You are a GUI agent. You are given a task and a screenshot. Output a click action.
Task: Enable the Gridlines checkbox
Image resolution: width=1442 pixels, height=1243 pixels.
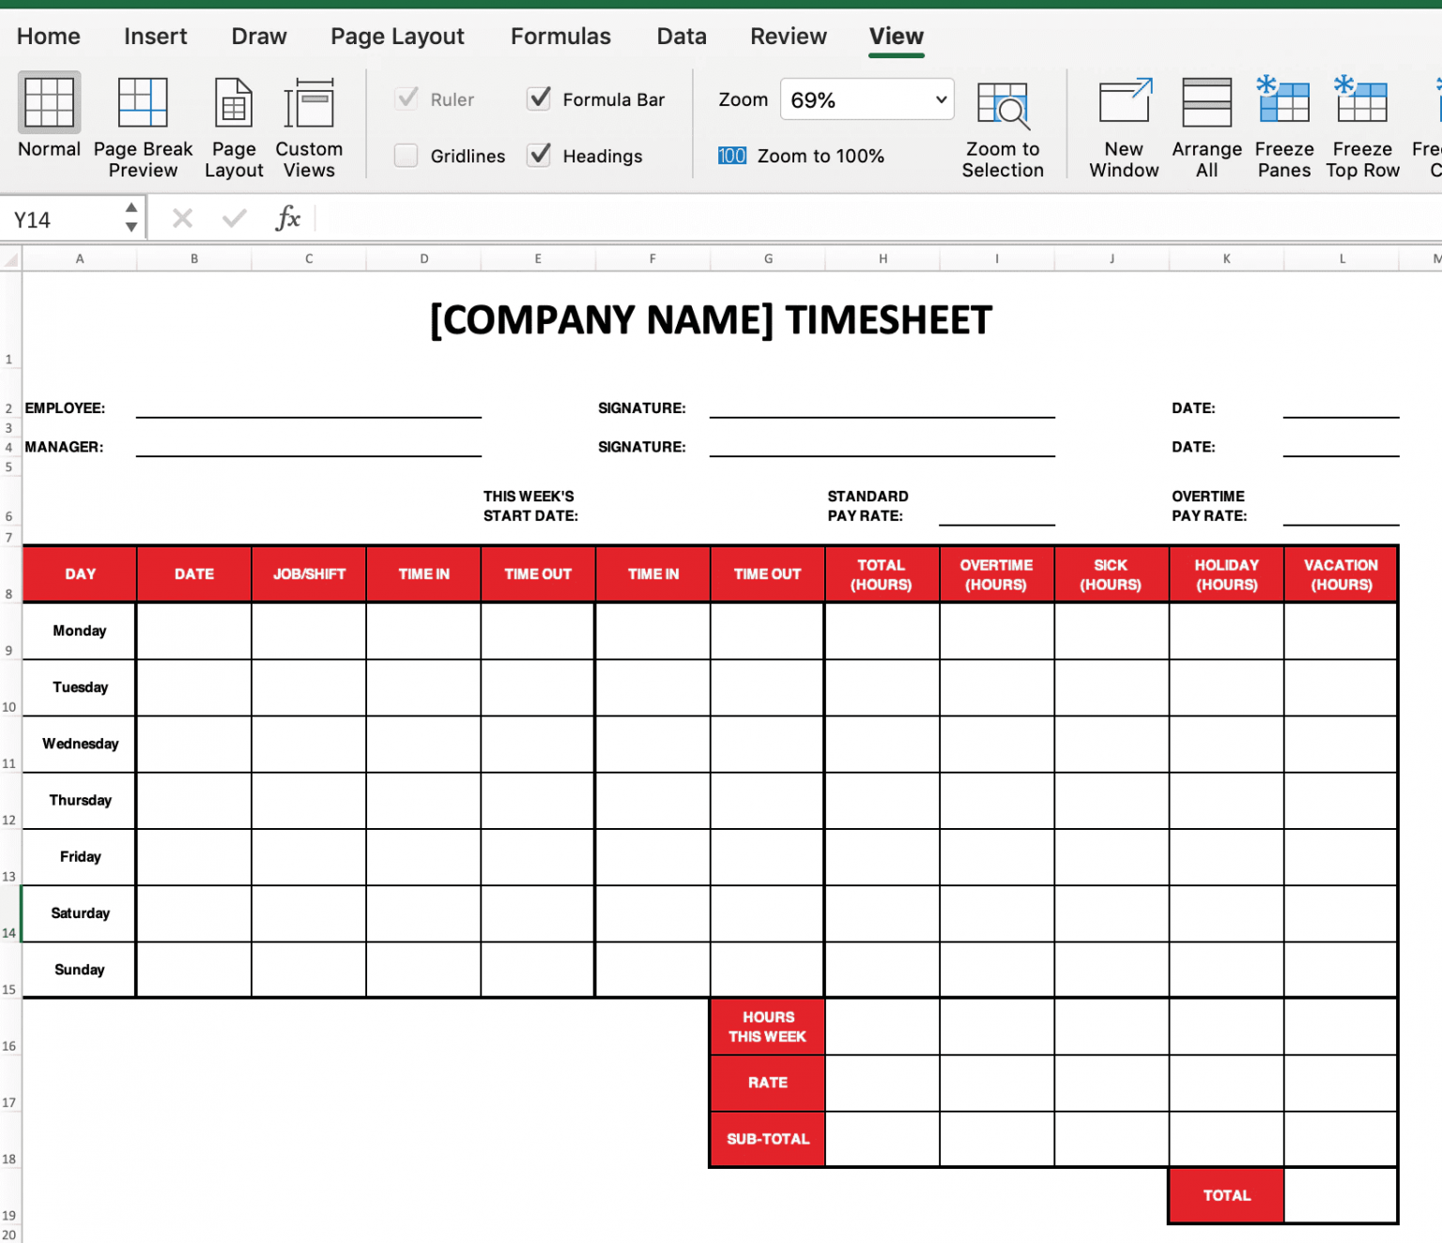click(x=406, y=156)
